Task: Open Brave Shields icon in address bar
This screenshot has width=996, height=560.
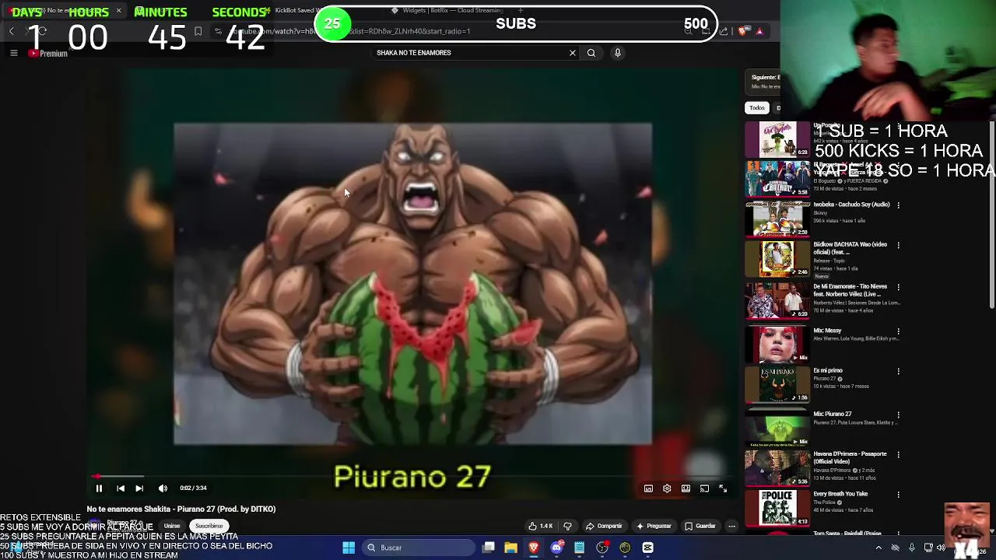Action: 743,31
